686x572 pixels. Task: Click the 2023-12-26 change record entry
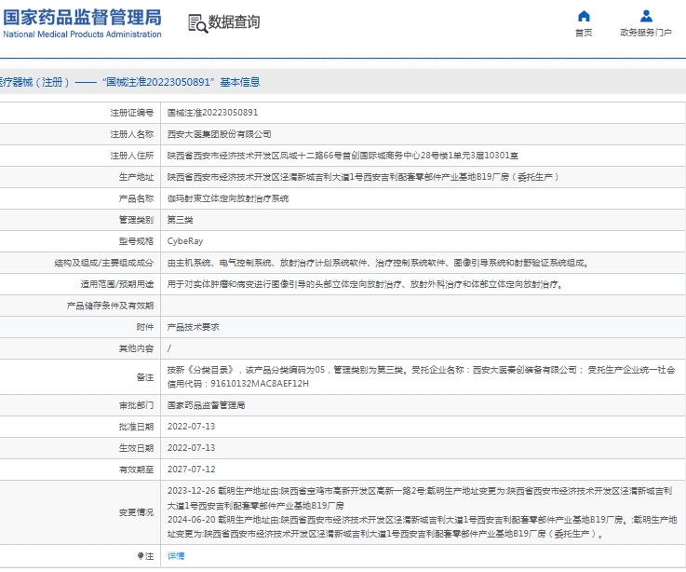[420, 498]
